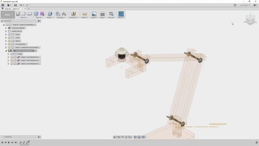Expand the Base:1 component
Screen dimensions: 259x146
click(x=6, y=41)
